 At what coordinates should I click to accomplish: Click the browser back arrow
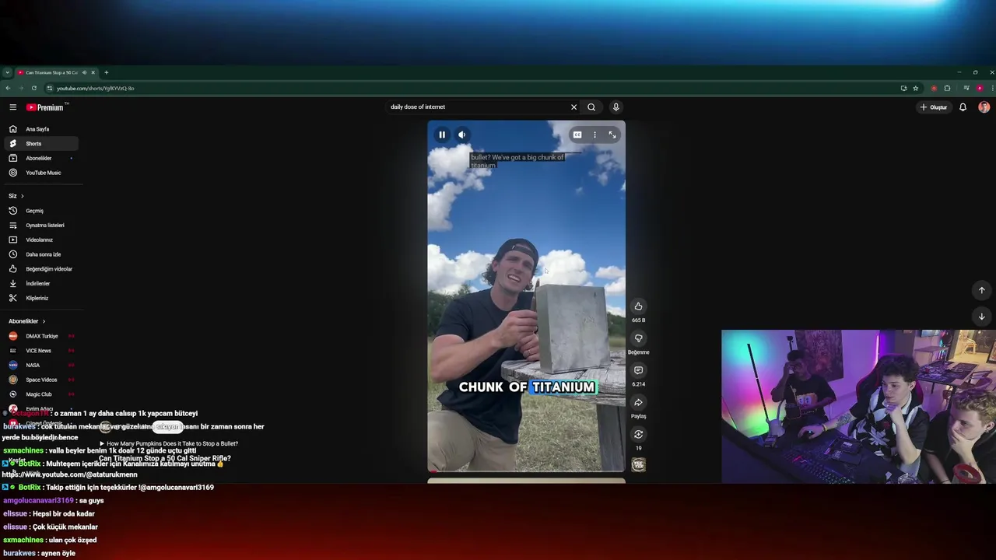(x=8, y=88)
